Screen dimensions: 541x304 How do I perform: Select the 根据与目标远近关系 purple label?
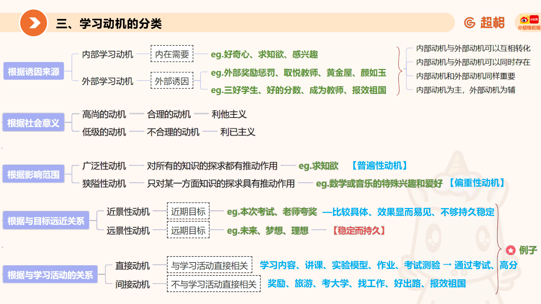tap(46, 220)
